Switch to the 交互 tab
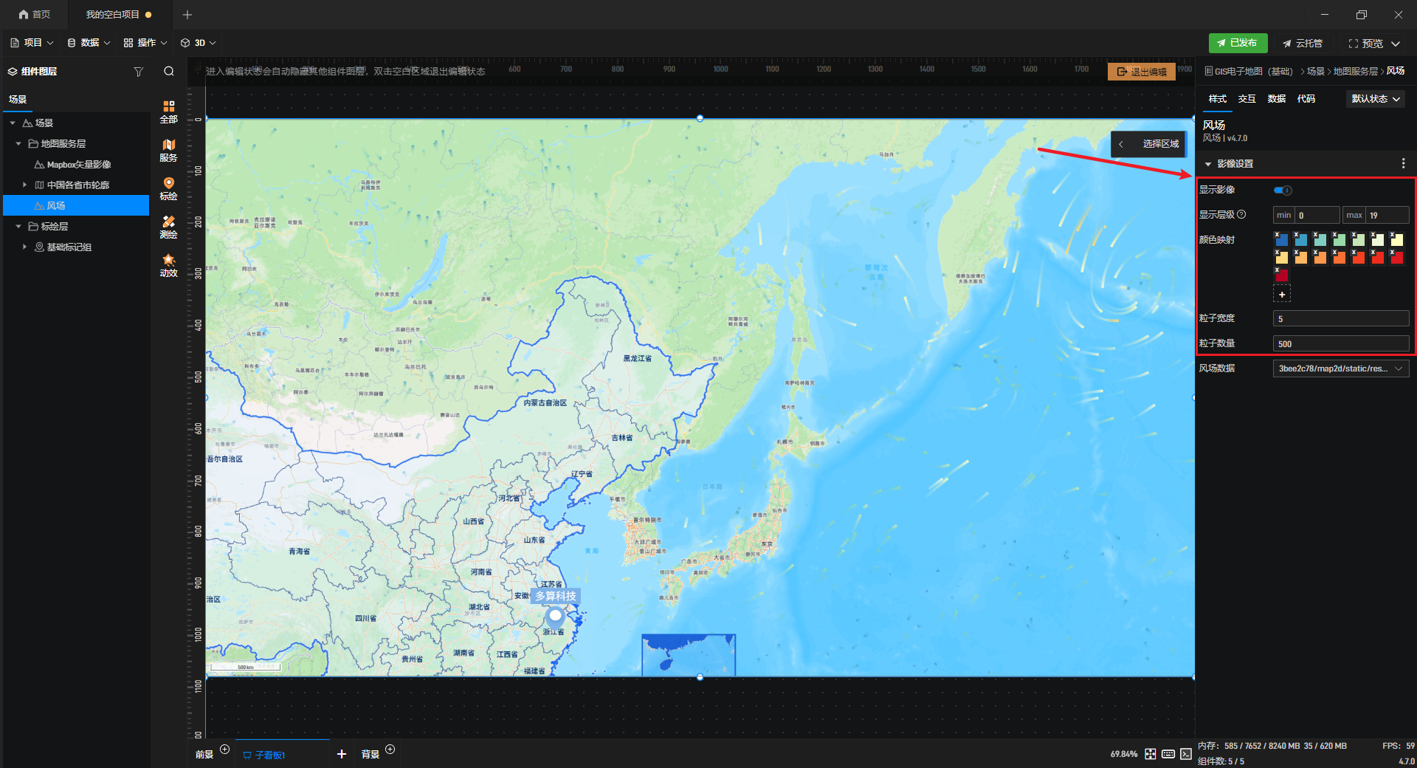The image size is (1417, 768). tap(1247, 99)
